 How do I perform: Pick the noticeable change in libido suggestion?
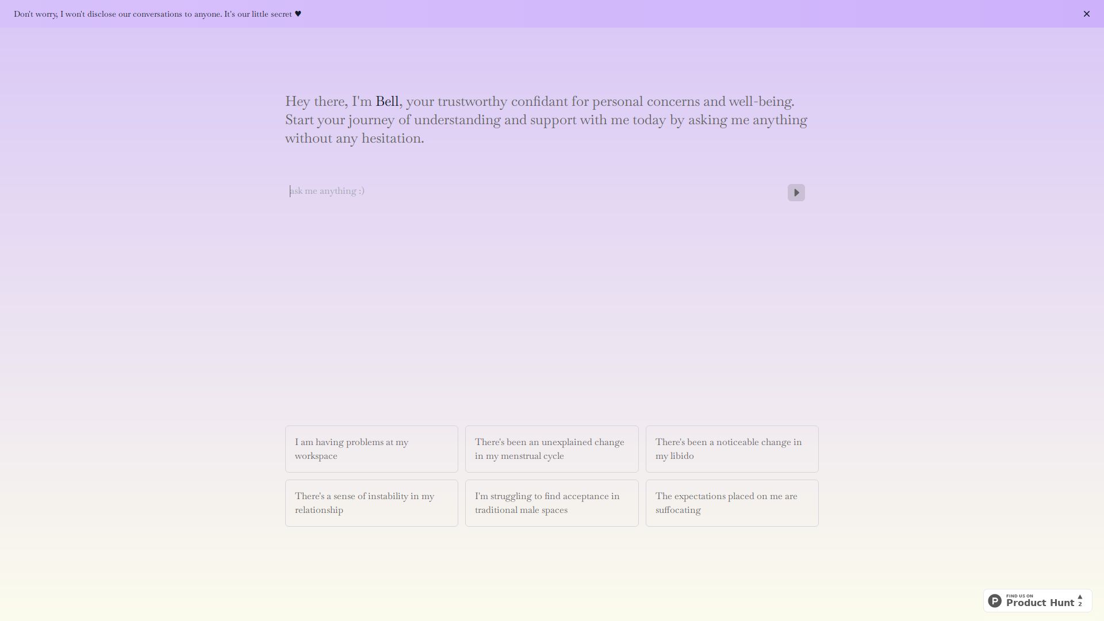click(x=731, y=449)
